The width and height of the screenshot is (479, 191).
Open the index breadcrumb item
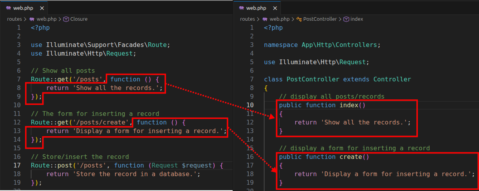[x=357, y=19]
